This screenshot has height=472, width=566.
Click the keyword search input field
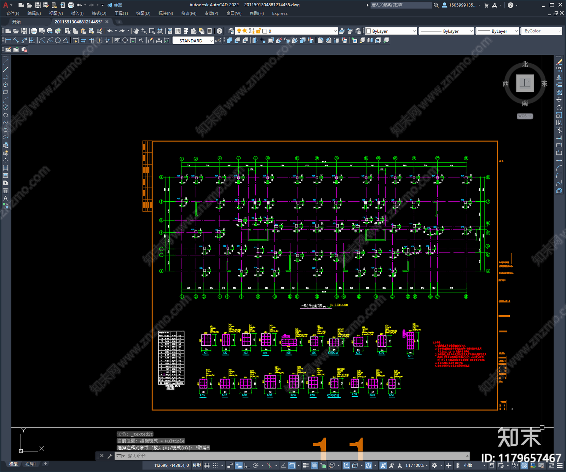pyautogui.click(x=401, y=5)
